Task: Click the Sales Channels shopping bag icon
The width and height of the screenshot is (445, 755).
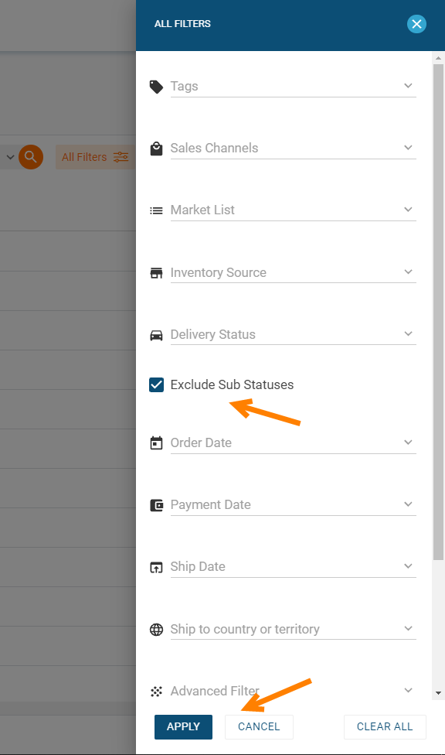Action: (156, 149)
